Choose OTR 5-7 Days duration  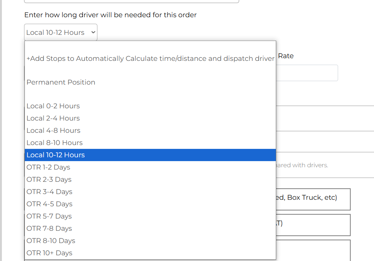[x=49, y=216]
